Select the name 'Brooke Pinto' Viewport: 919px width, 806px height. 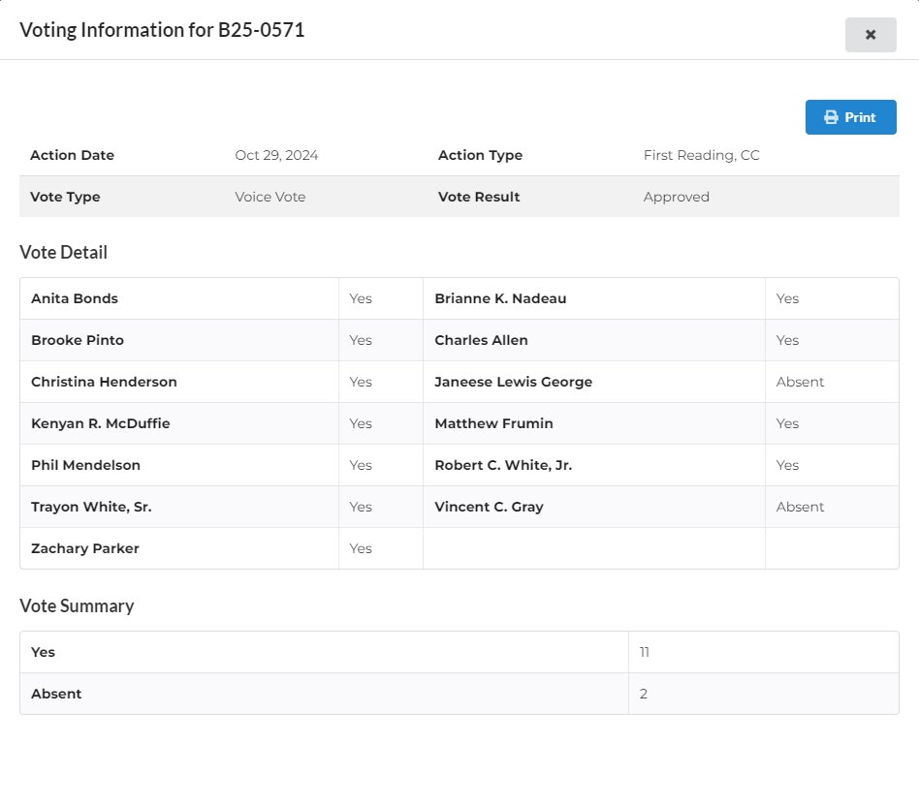[78, 340]
